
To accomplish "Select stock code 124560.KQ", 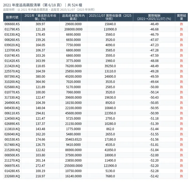I will coord(12,119).
